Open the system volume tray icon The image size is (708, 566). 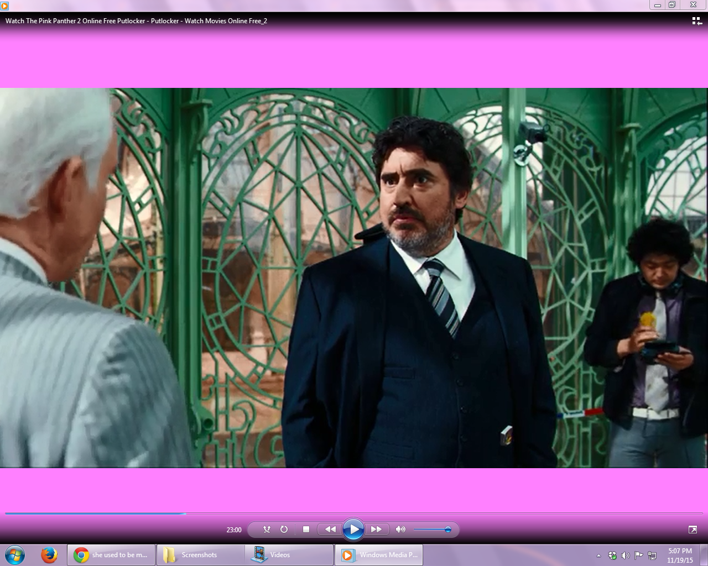click(626, 555)
